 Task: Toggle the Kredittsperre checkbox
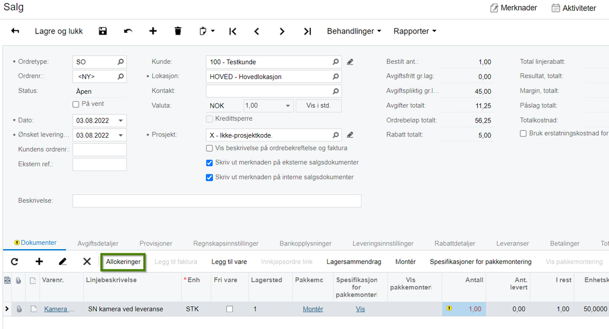pyautogui.click(x=209, y=119)
